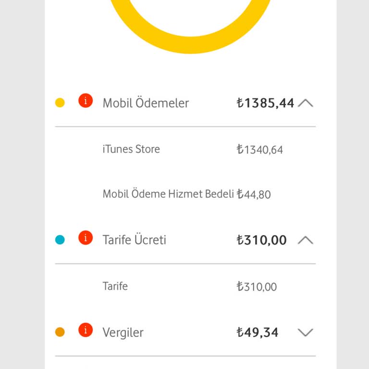Click the Mobil Ödemeler category title
369x369 pixels.
click(x=146, y=103)
